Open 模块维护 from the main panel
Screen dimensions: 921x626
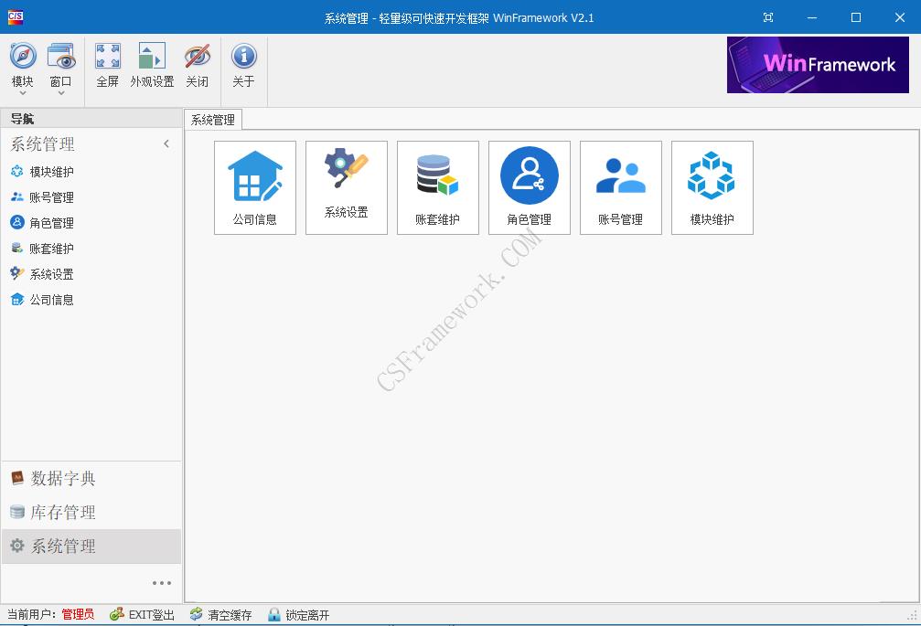coord(712,187)
